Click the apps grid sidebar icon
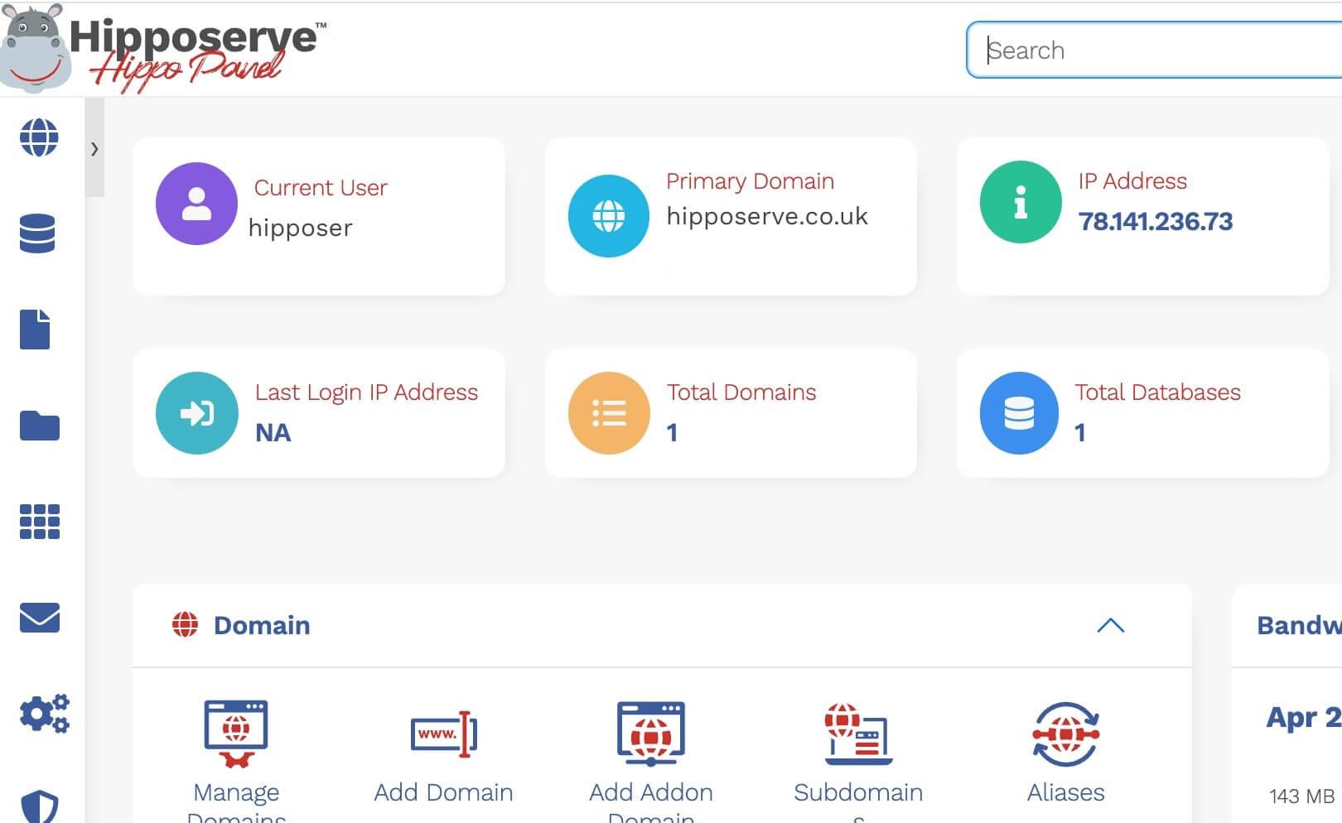The width and height of the screenshot is (1342, 823). (x=39, y=522)
